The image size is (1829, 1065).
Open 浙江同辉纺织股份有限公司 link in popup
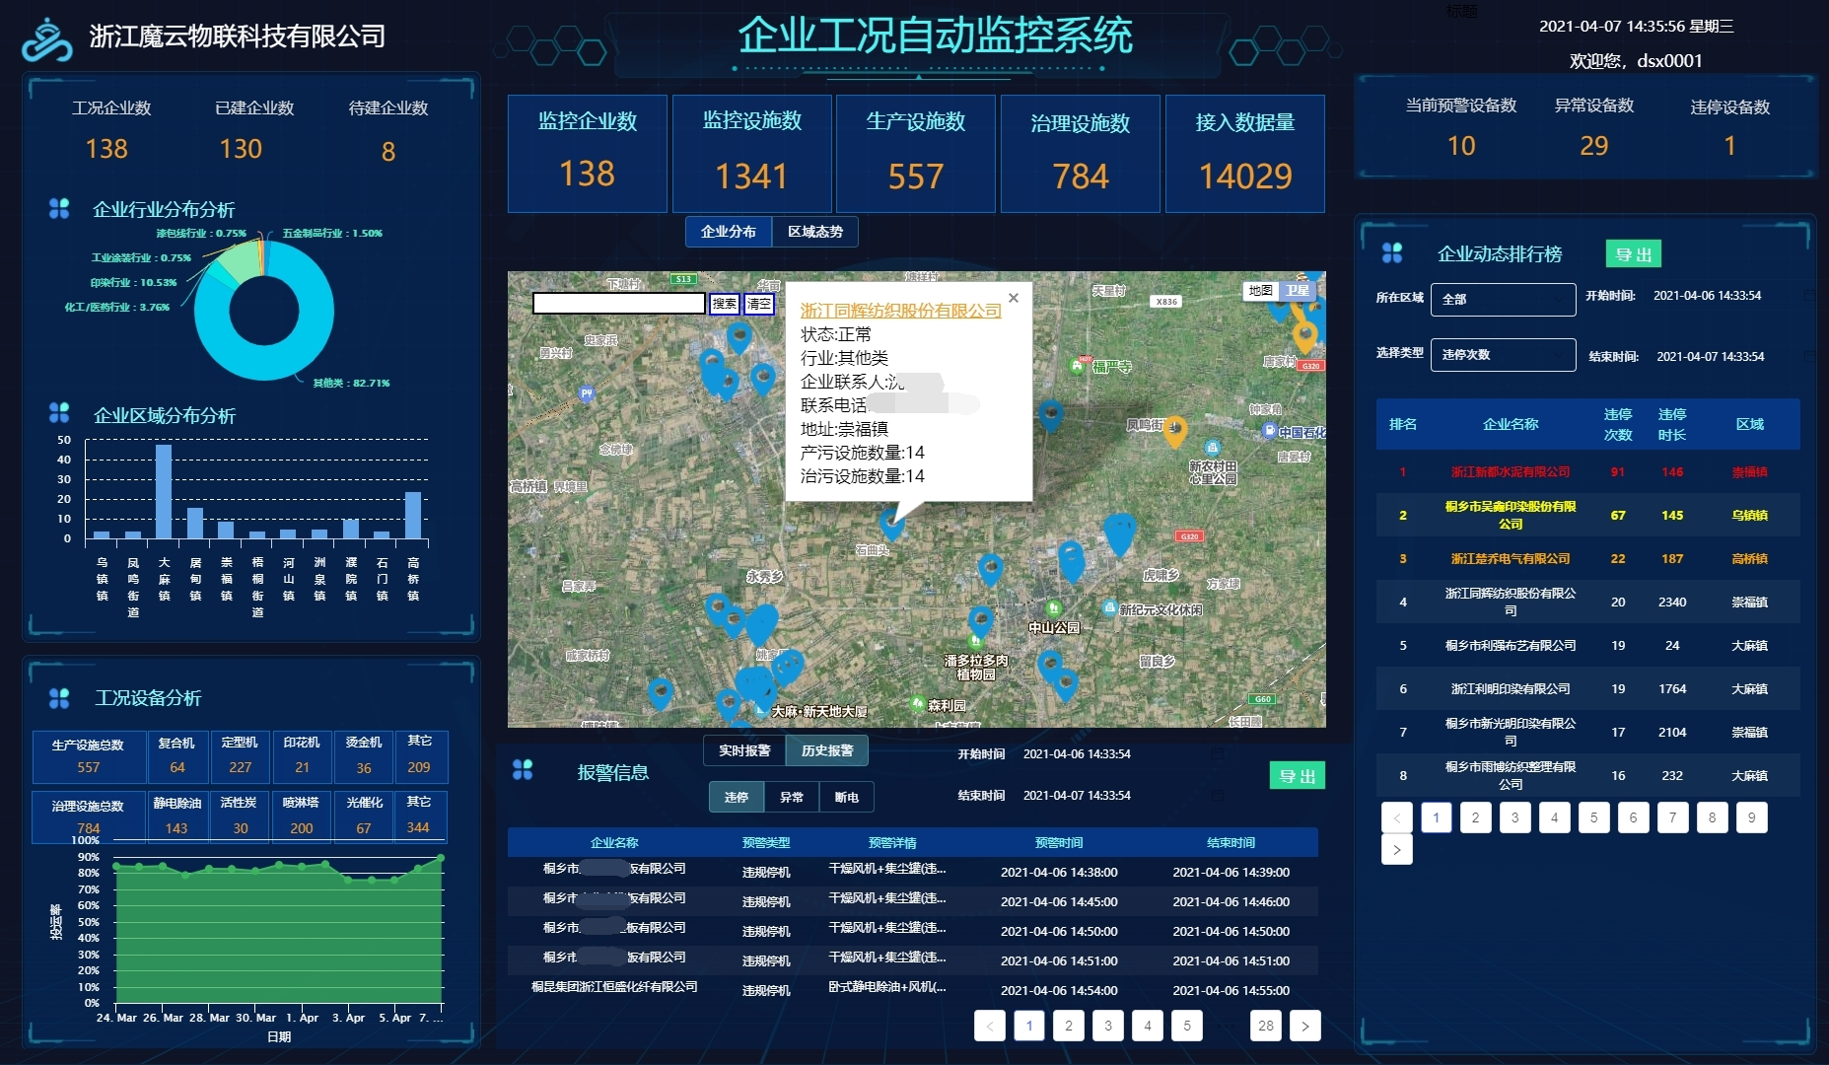coord(900,311)
